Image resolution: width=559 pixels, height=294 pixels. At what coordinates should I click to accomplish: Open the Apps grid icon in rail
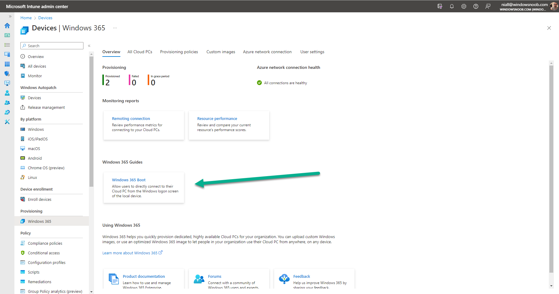7,64
